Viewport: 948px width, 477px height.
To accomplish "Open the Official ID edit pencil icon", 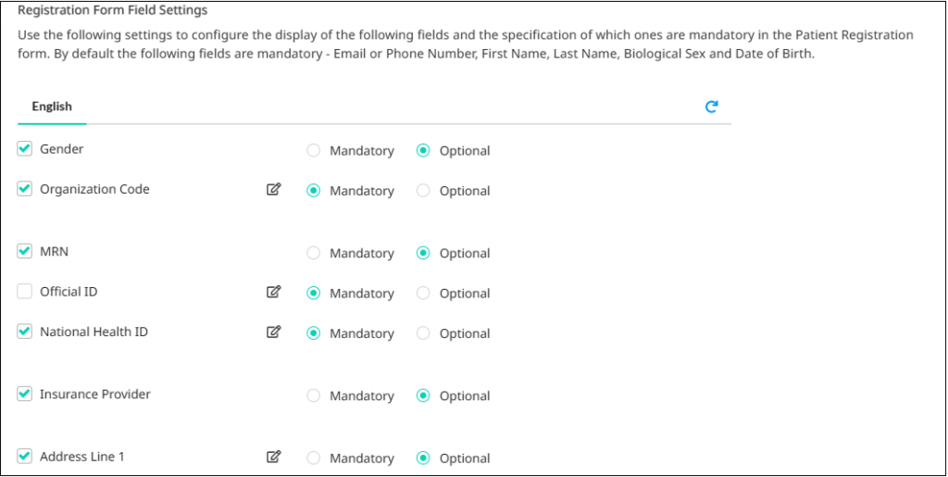I will tap(274, 292).
